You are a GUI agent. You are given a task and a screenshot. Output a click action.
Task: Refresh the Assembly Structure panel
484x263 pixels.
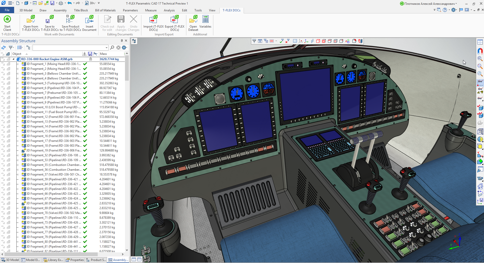tap(4, 48)
